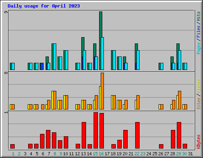Image resolution: width=203 pixels, height=158 pixels.
Task: Select the tallest orange Sites bar on day 16
Action: pyautogui.click(x=102, y=91)
